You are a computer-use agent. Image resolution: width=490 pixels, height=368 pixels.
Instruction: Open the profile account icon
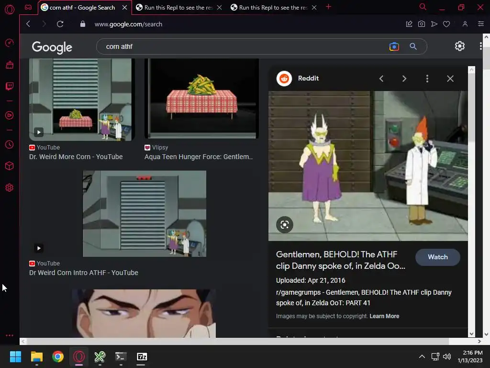point(465,24)
